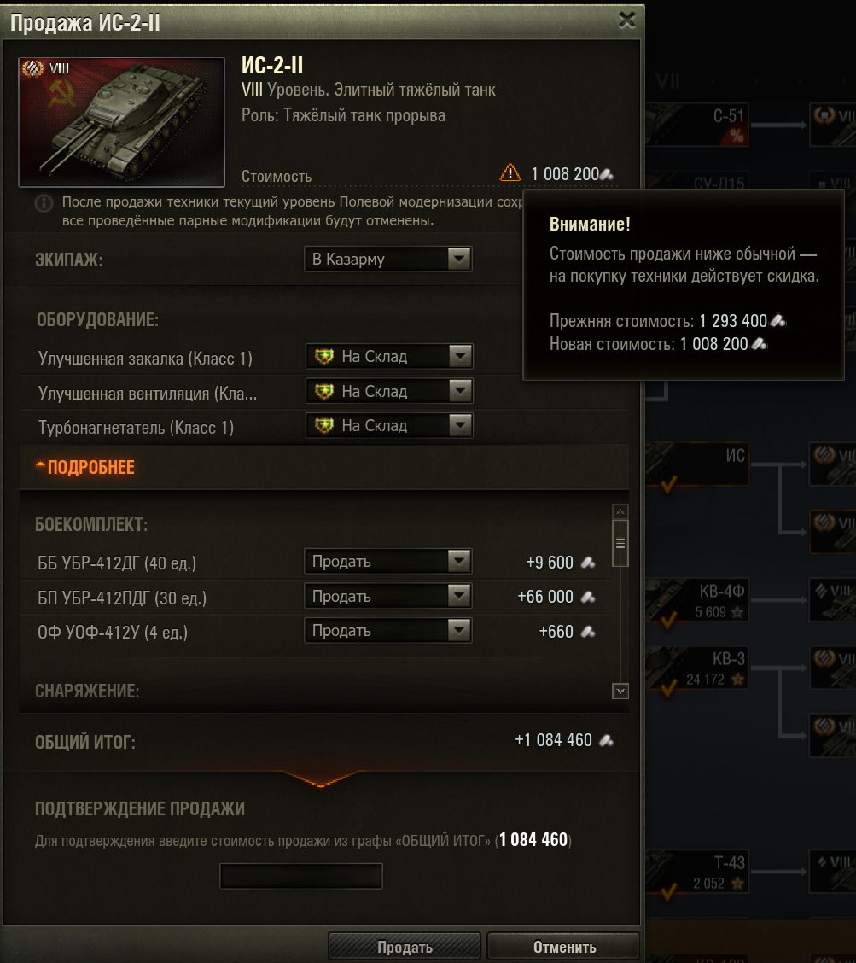Click the info icon beside the Полевой модернизации note
Image resolution: width=856 pixels, height=963 pixels.
coord(44,202)
